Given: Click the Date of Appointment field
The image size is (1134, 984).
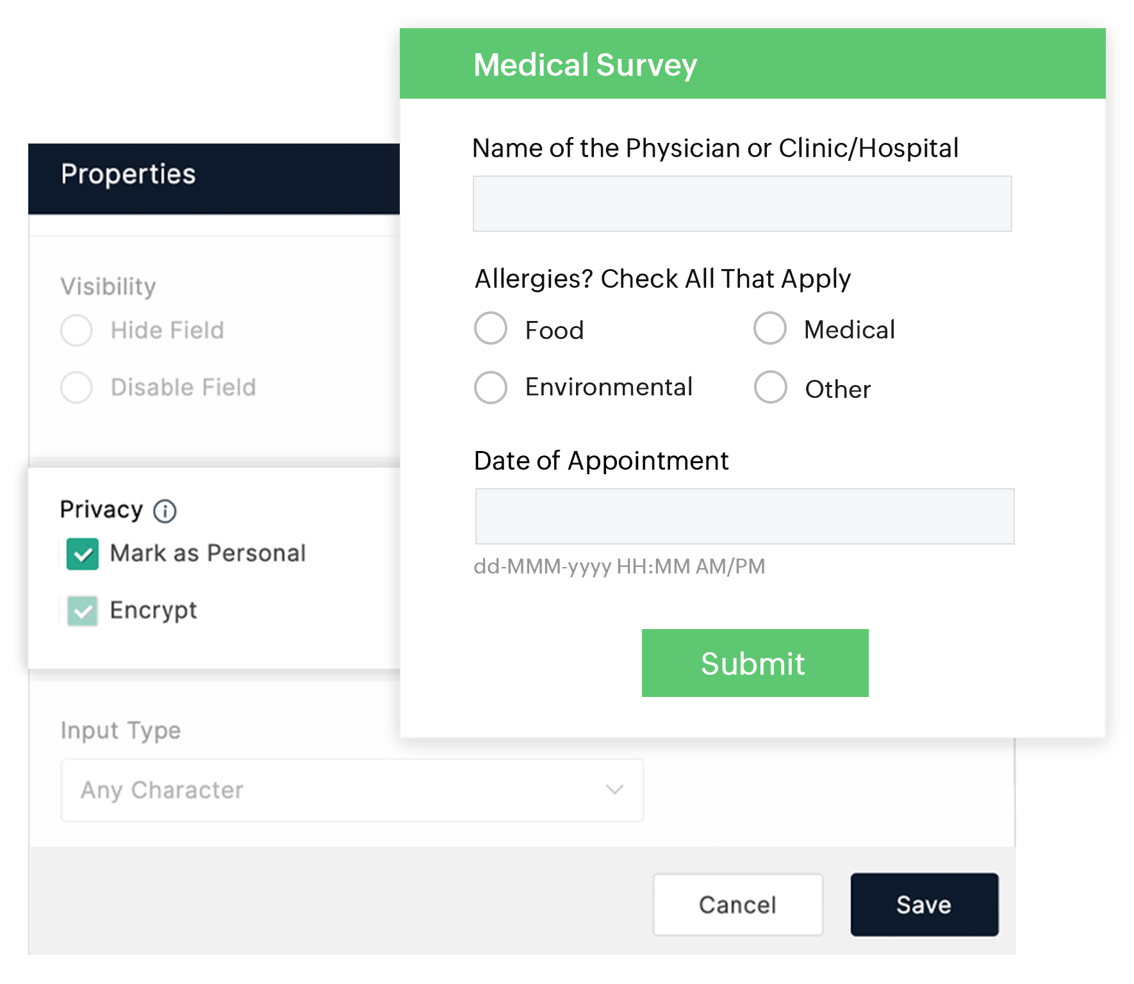Looking at the screenshot, I should (x=744, y=516).
